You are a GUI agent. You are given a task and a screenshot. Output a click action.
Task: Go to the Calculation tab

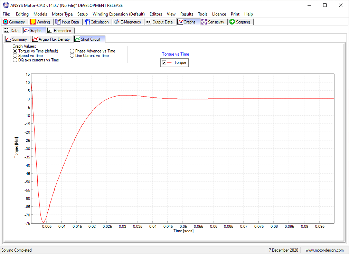click(x=97, y=22)
